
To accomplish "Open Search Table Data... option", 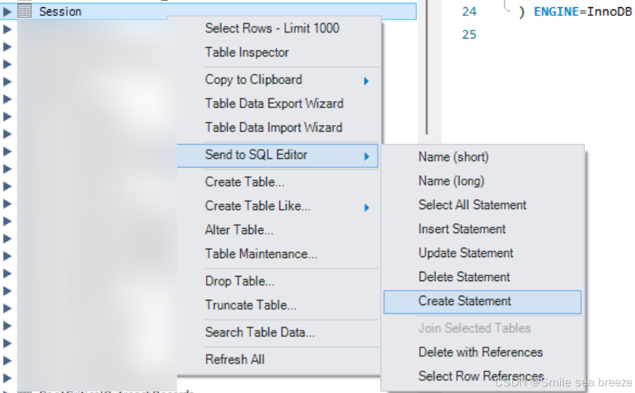I will 260,332.
